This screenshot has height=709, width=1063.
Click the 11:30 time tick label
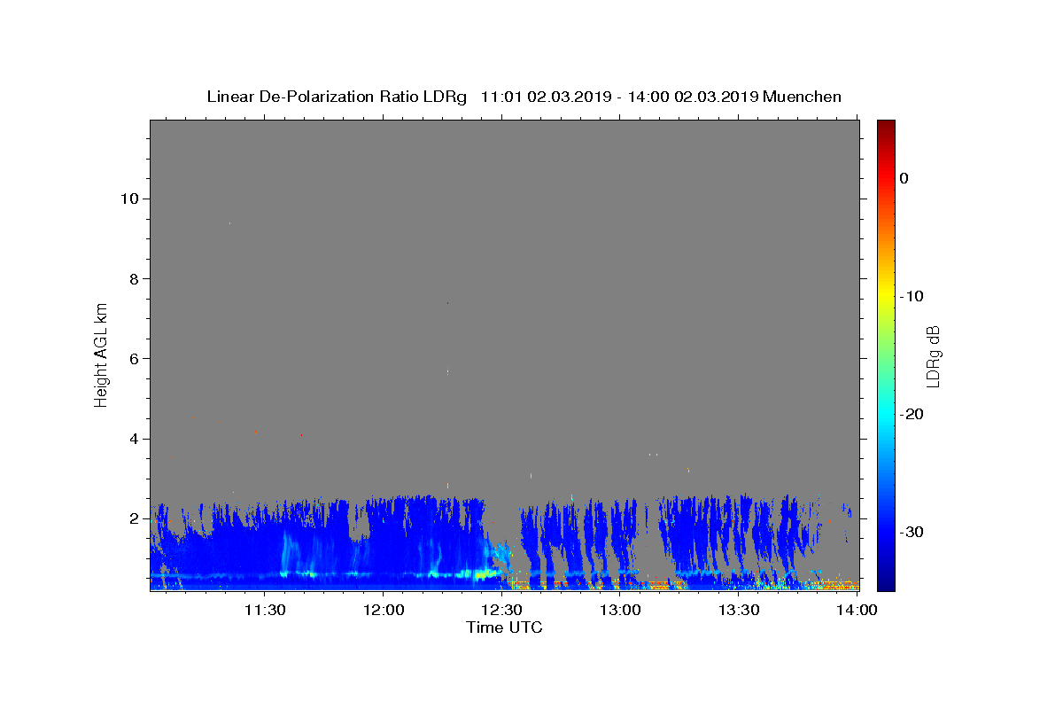pyautogui.click(x=265, y=610)
